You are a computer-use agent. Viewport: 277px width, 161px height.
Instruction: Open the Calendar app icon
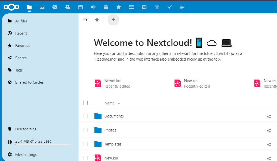pos(80,7)
